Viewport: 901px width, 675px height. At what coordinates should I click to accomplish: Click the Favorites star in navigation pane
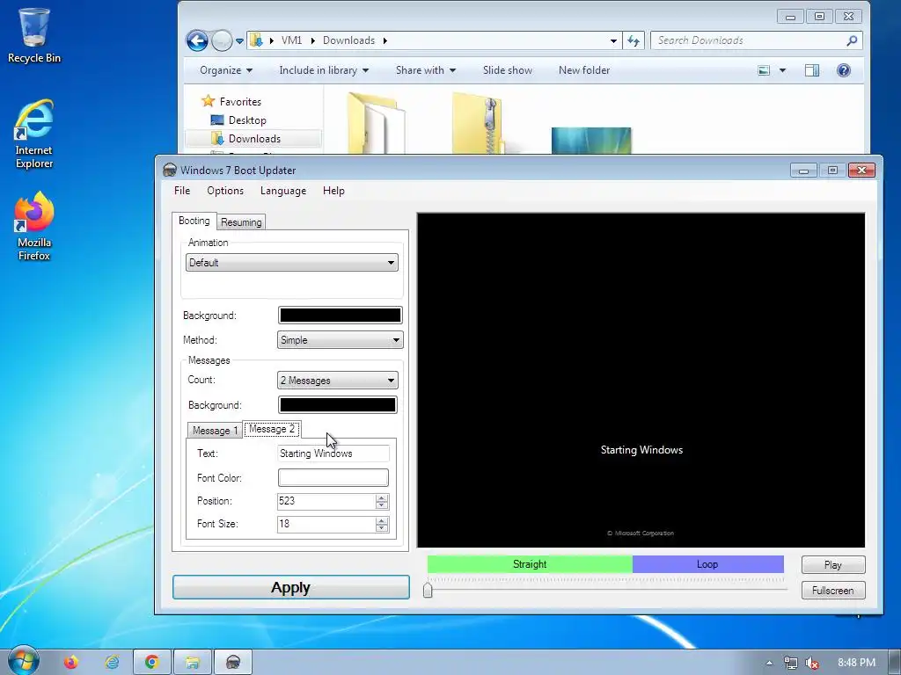coord(208,102)
